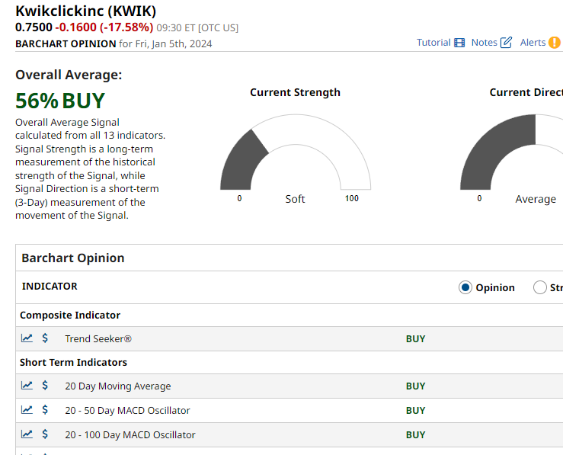Click the Soft strength gauge label

295,199
